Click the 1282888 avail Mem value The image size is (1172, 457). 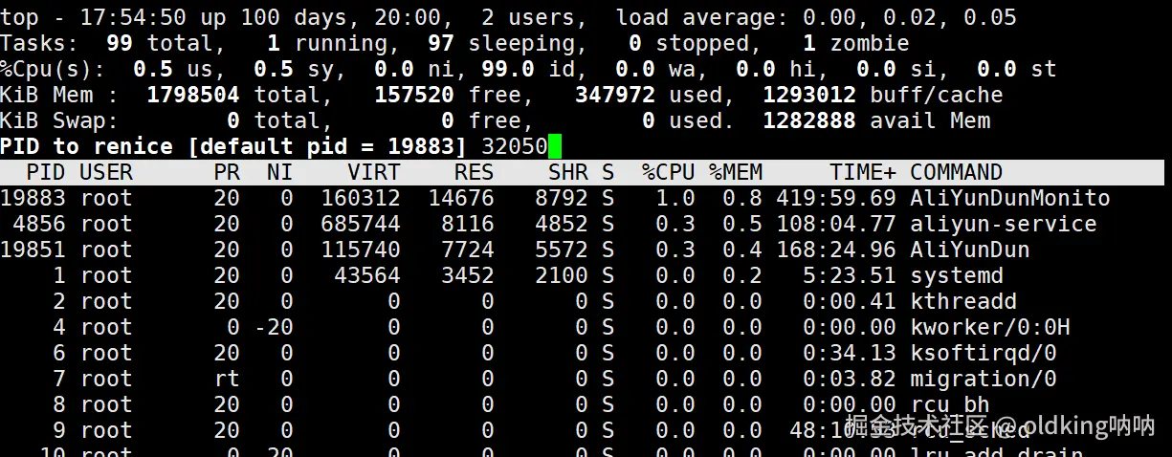(809, 120)
